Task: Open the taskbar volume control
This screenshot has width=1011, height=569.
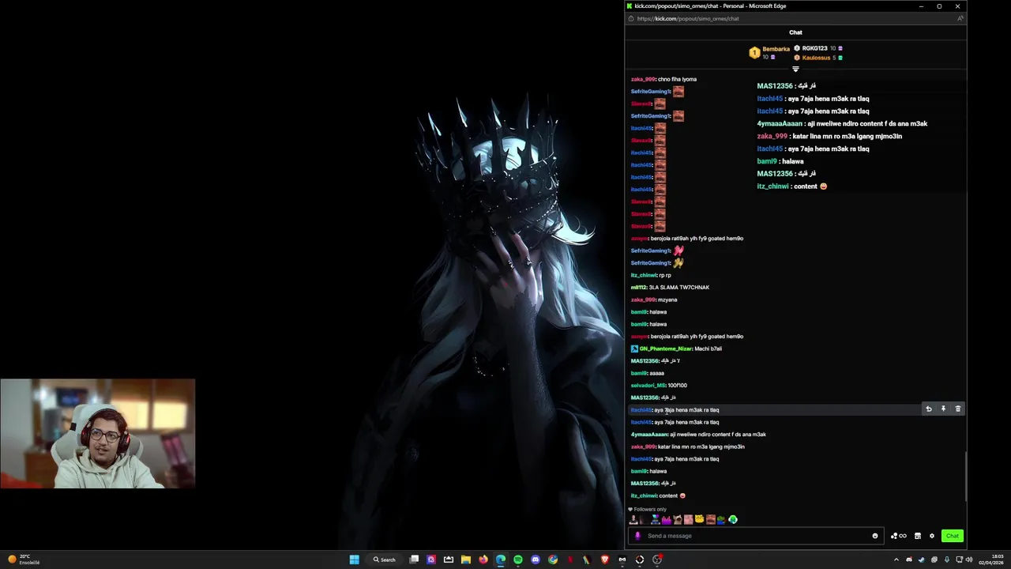Action: 969,560
